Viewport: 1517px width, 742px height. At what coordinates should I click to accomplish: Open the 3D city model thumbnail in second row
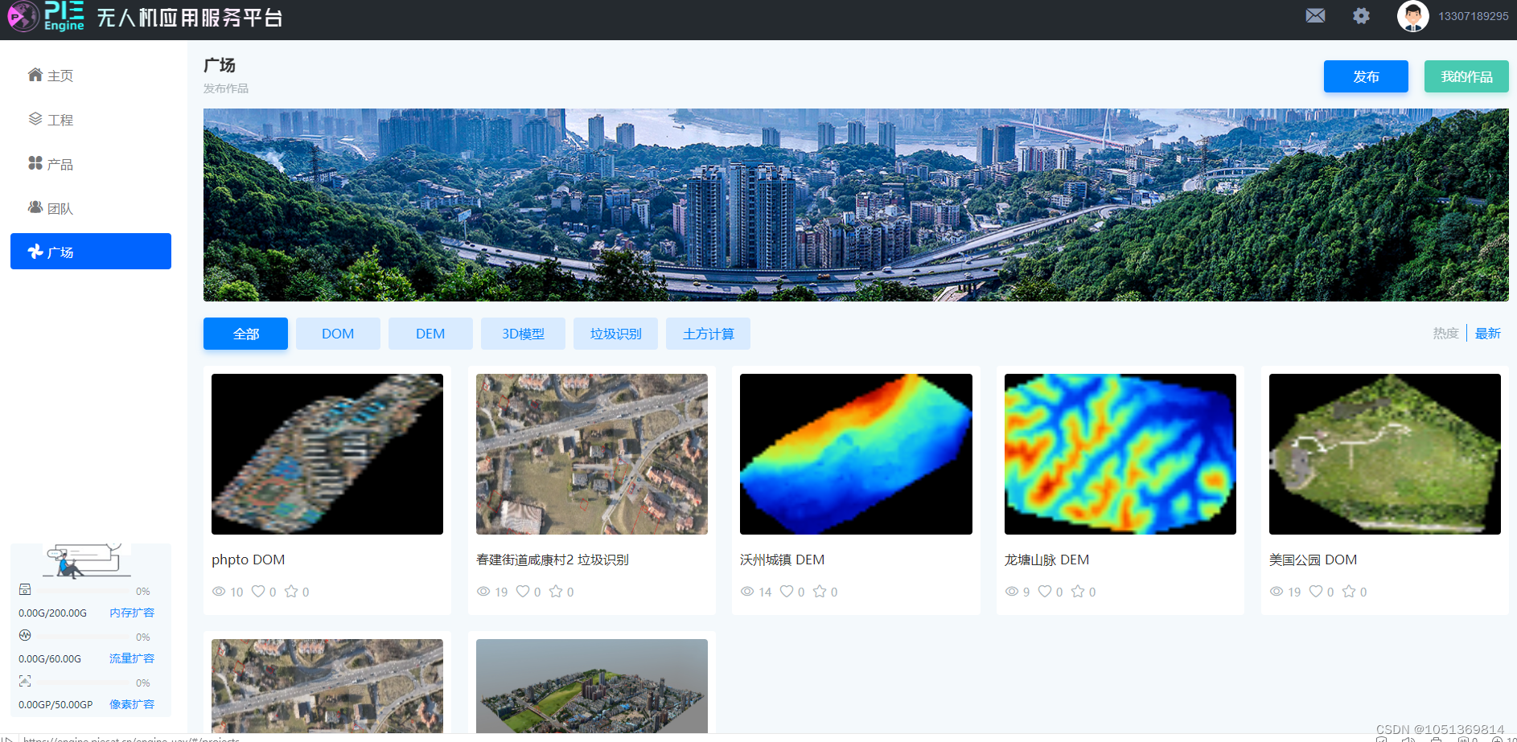coord(592,686)
